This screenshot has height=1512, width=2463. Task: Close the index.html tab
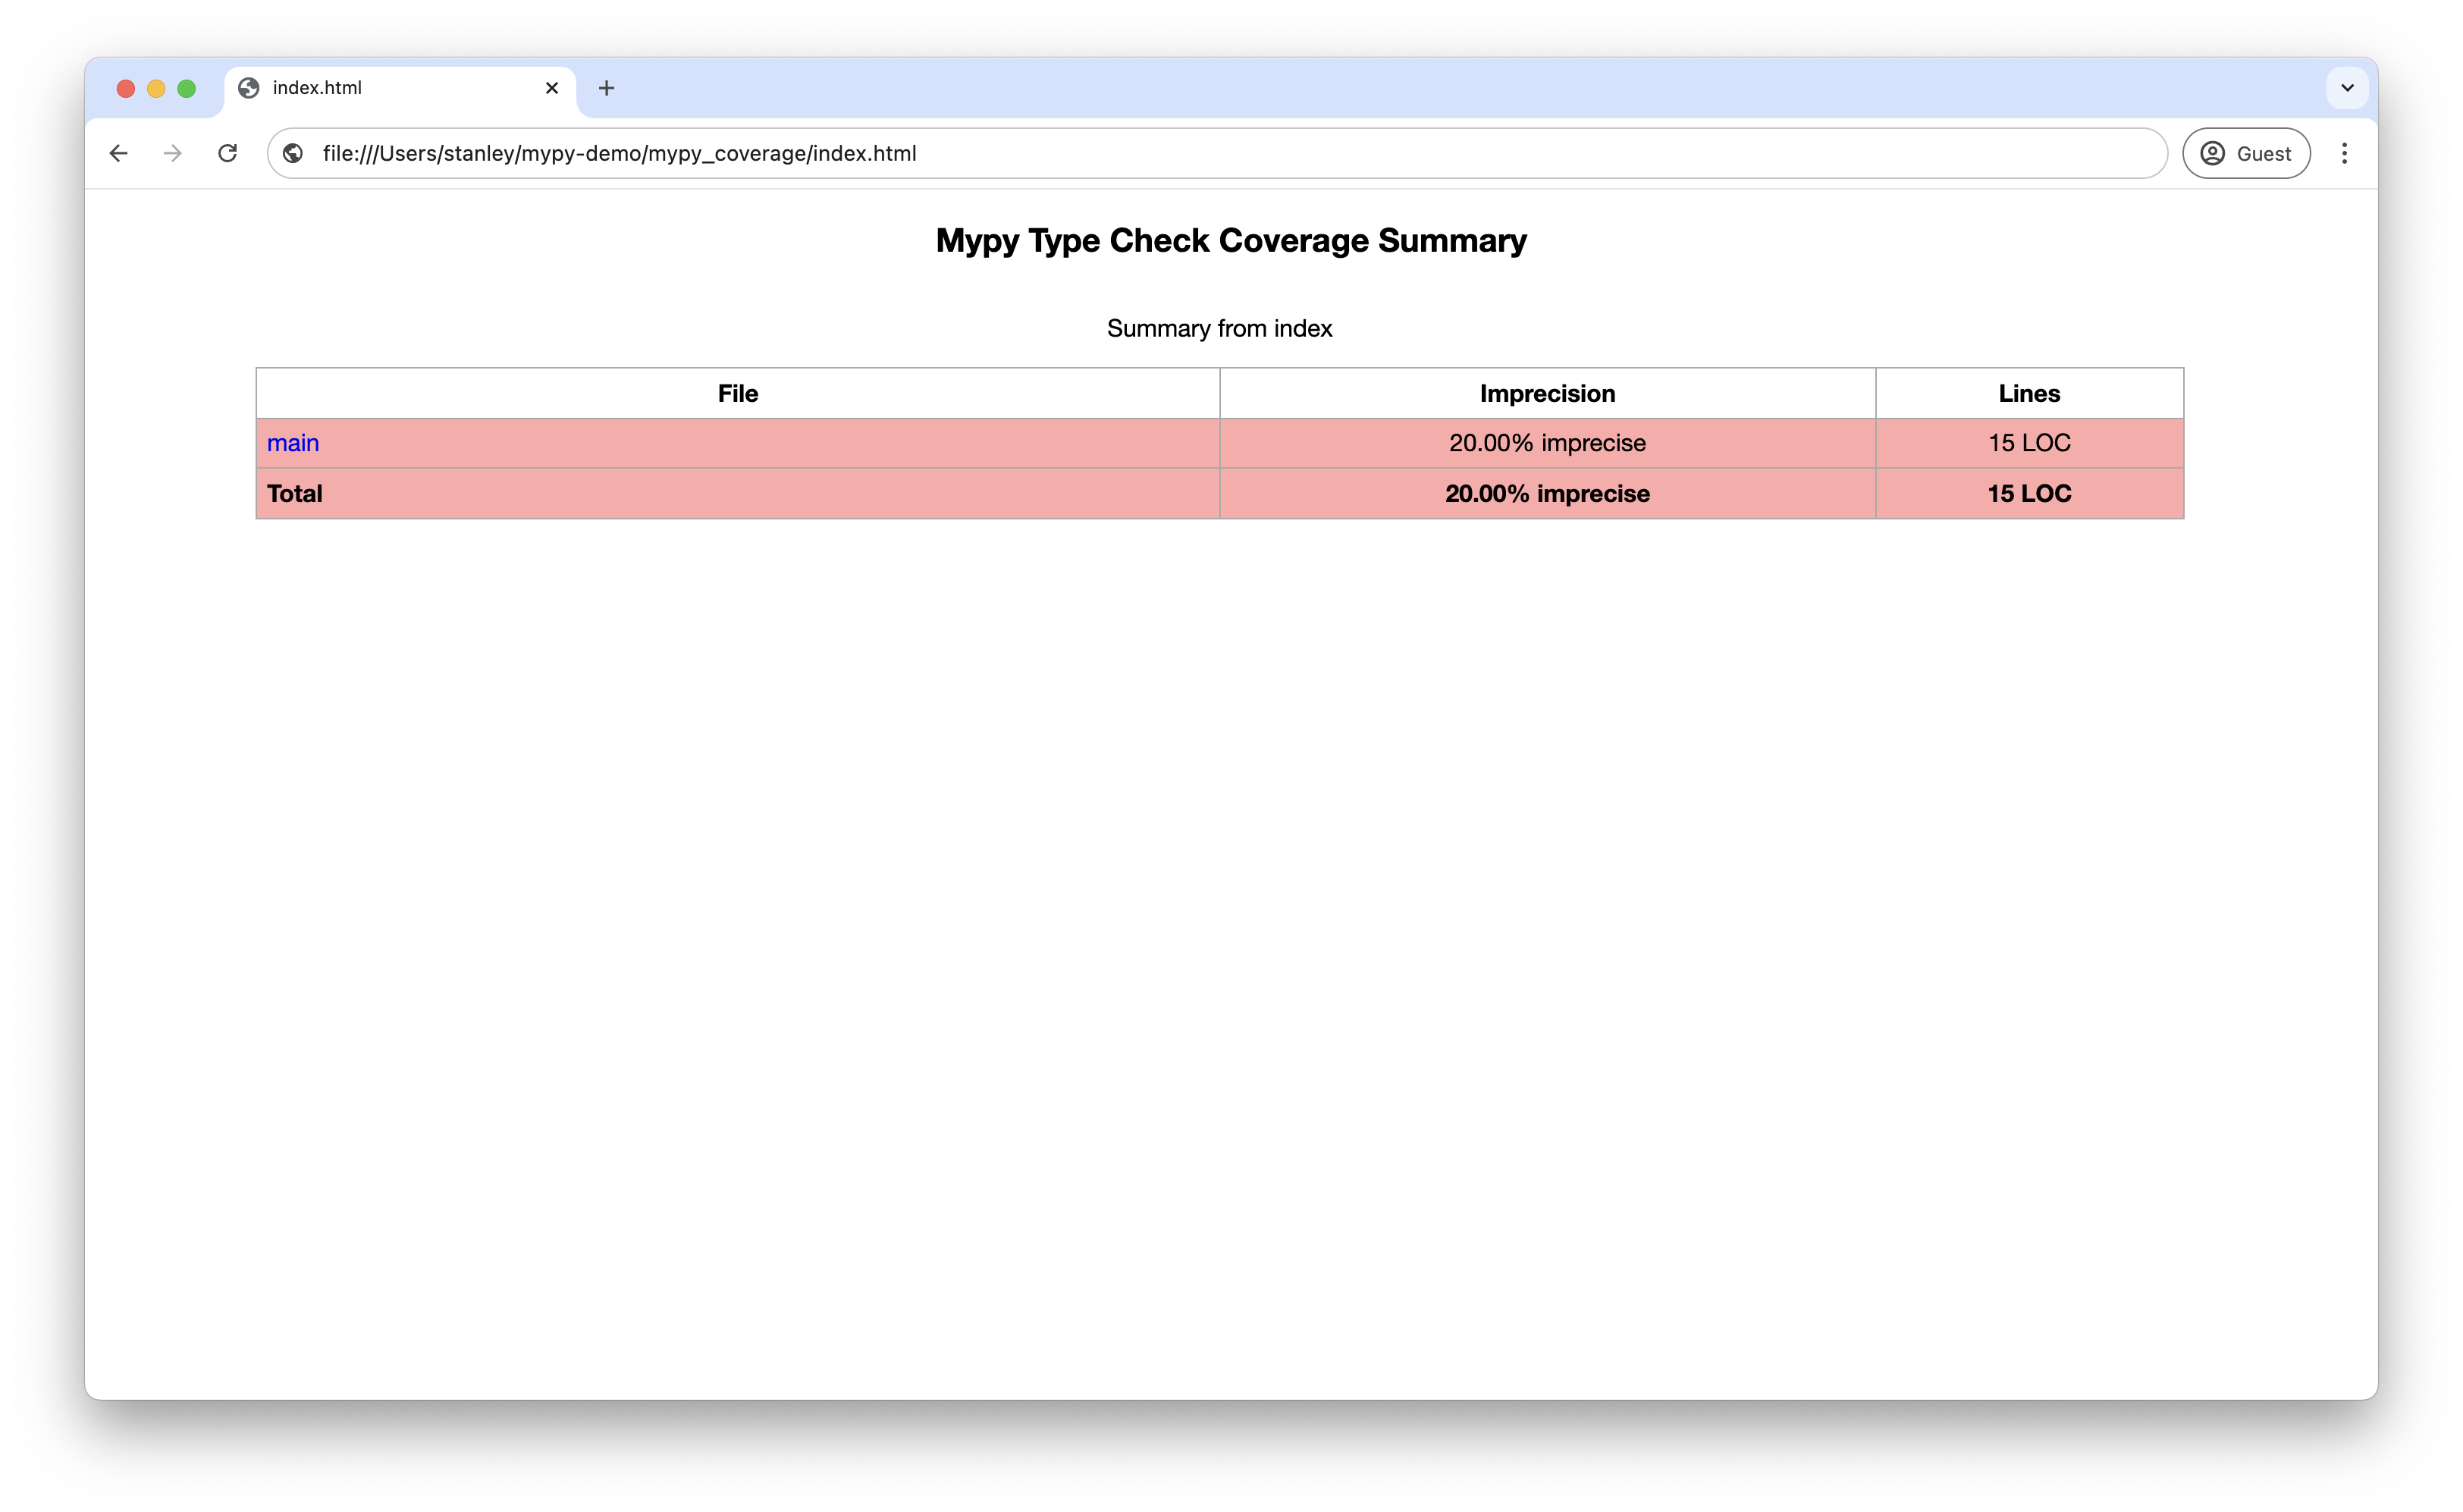click(552, 88)
